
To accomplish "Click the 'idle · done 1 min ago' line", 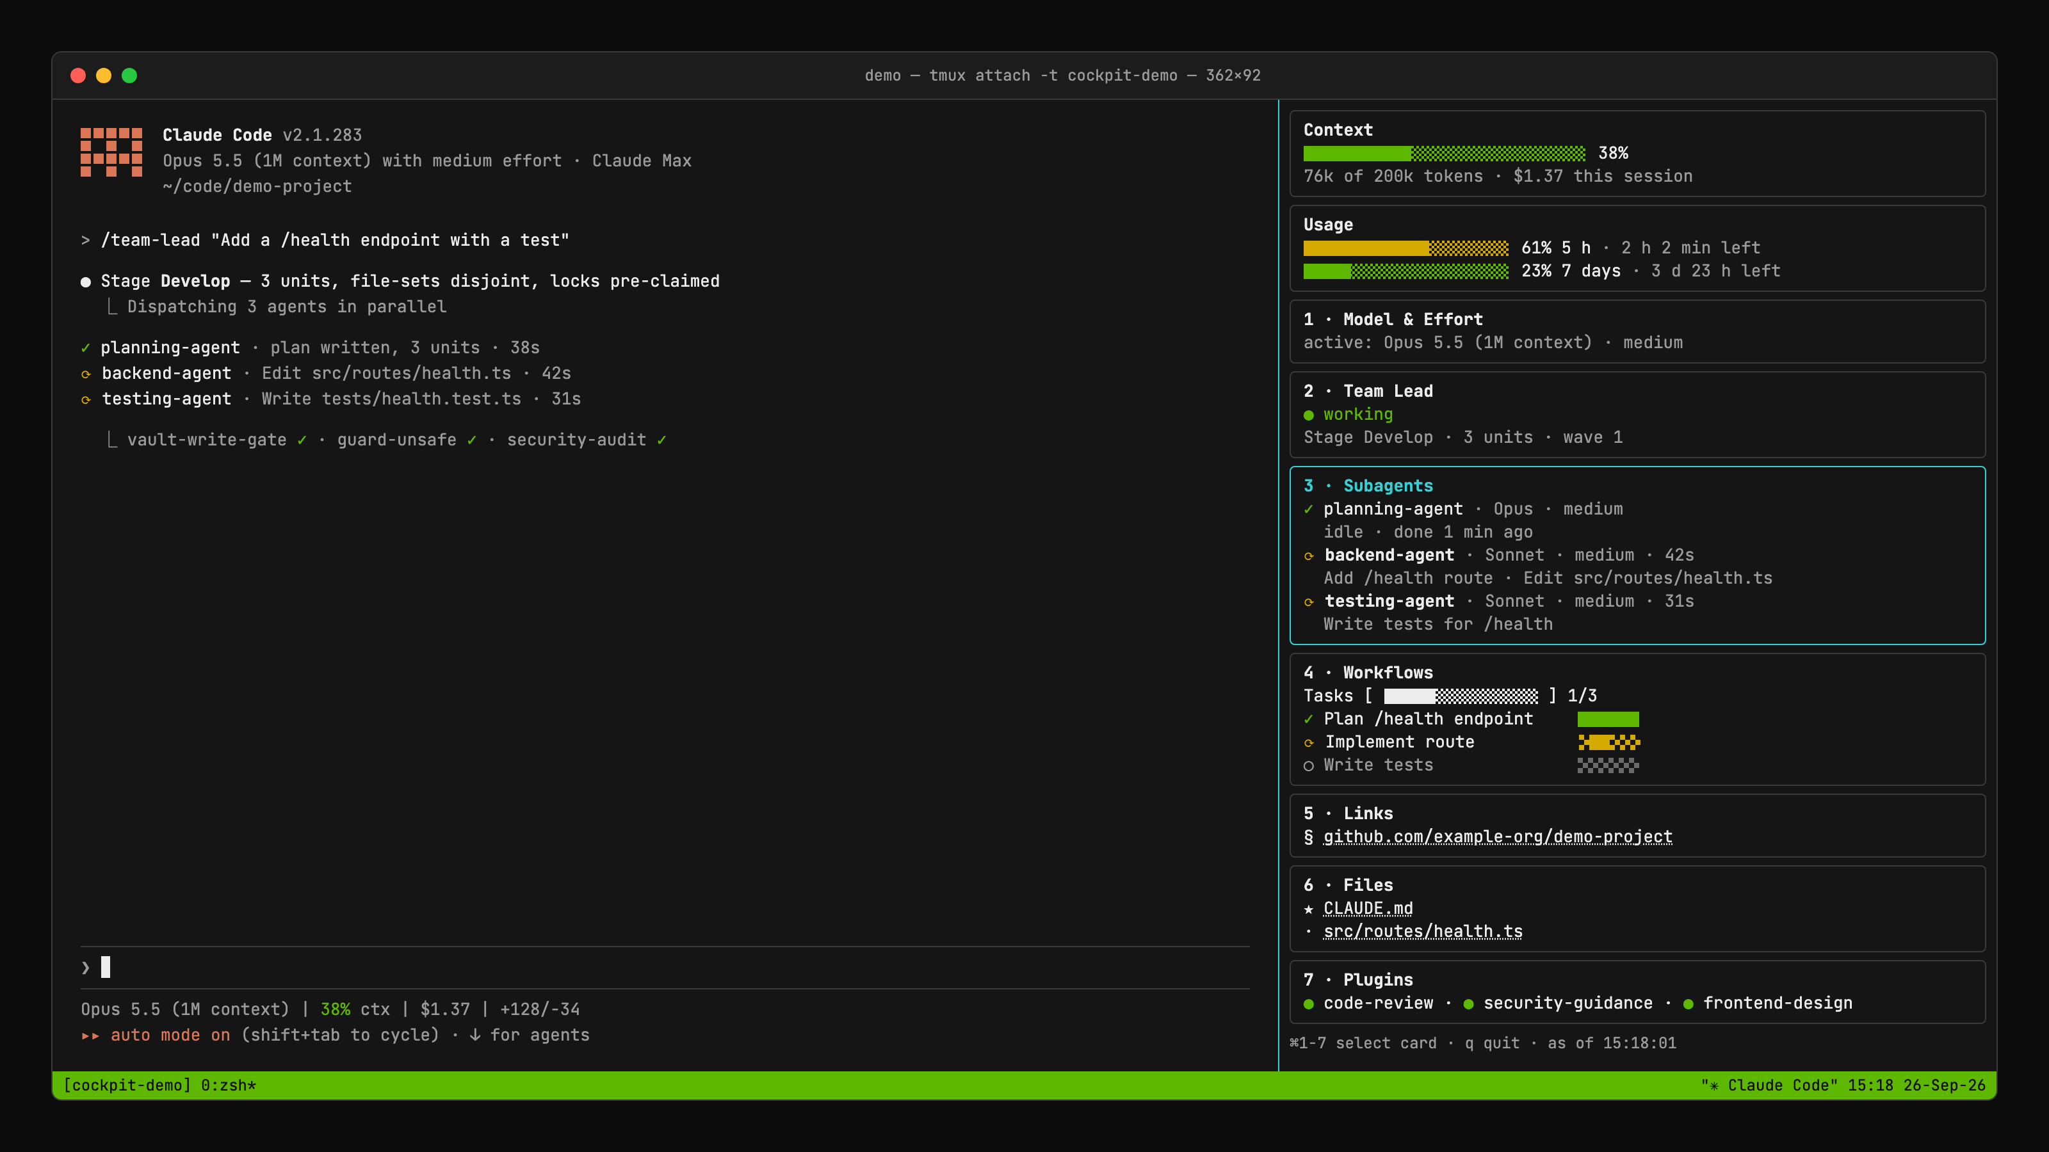I will pyautogui.click(x=1428, y=532).
